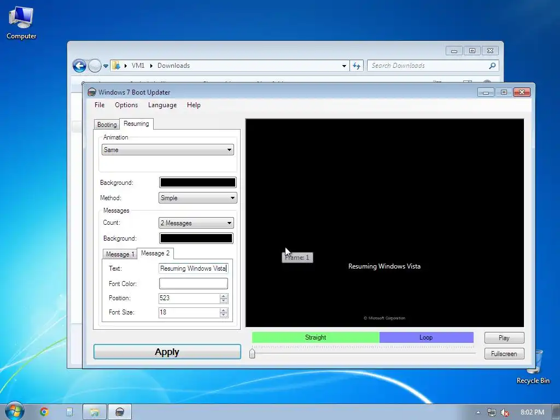Close the Windows 7 Boot Updater window
This screenshot has height=420, width=560.
522,92
